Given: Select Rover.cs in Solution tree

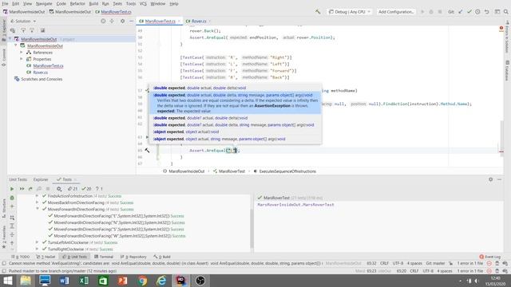Looking at the screenshot, I should click(x=40, y=73).
